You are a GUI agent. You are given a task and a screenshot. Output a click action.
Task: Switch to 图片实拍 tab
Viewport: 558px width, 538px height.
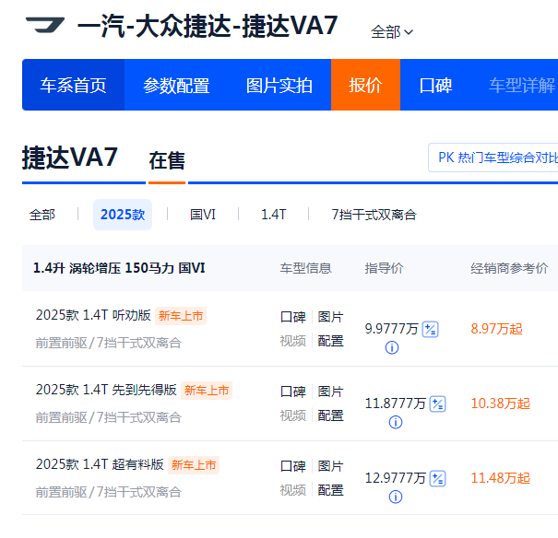click(x=279, y=86)
